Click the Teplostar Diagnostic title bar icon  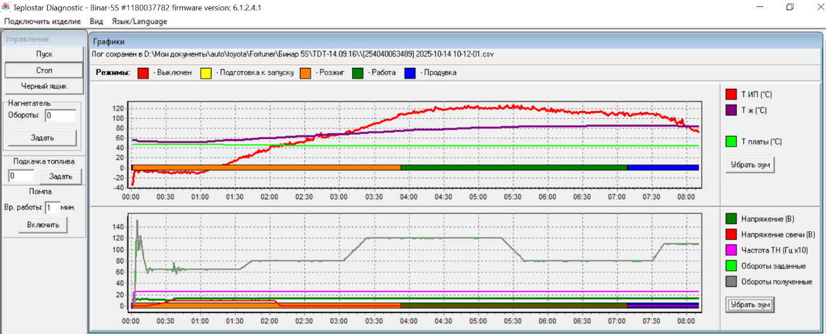click(6, 7)
